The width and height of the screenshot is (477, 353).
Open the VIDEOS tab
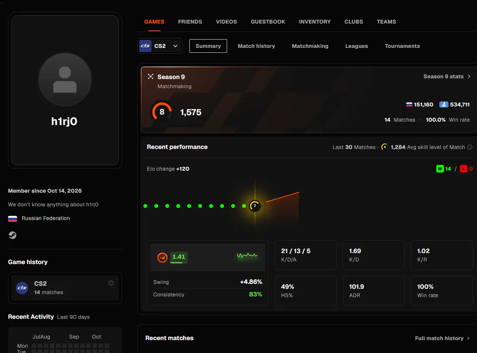click(x=226, y=22)
